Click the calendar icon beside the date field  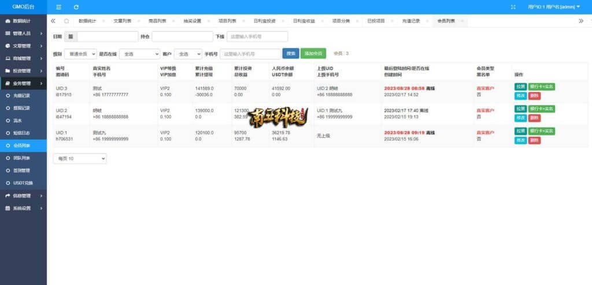click(70, 36)
